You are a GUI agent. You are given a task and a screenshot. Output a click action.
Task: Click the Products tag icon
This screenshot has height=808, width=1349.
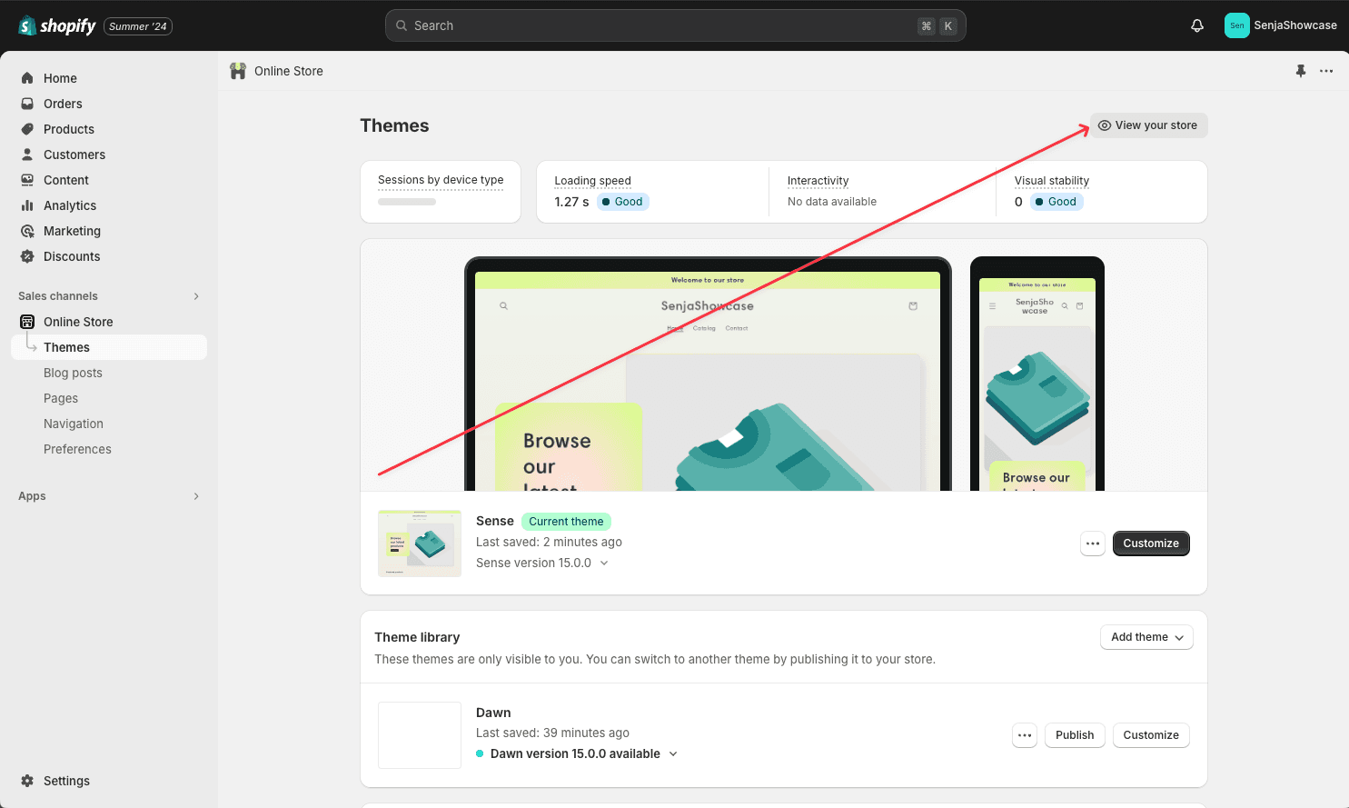(27, 129)
